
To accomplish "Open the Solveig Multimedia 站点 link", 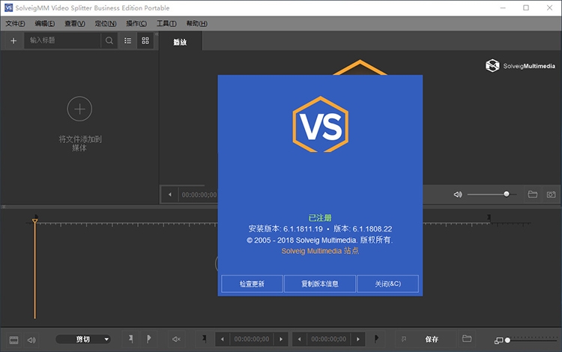I will click(320, 251).
